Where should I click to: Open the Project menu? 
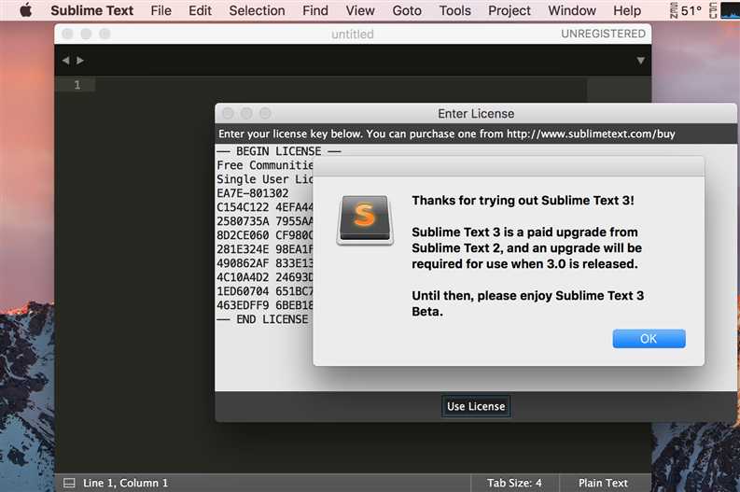click(x=510, y=10)
